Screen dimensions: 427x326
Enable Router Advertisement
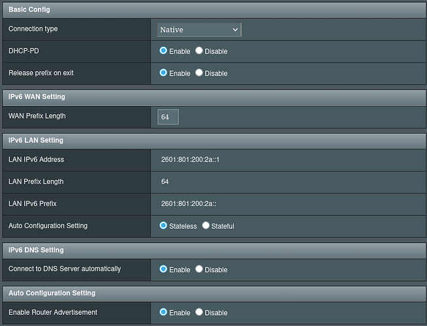[163, 312]
